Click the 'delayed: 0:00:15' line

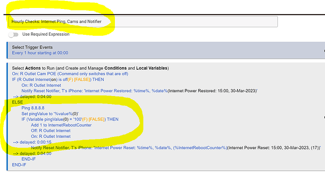pos(32,142)
